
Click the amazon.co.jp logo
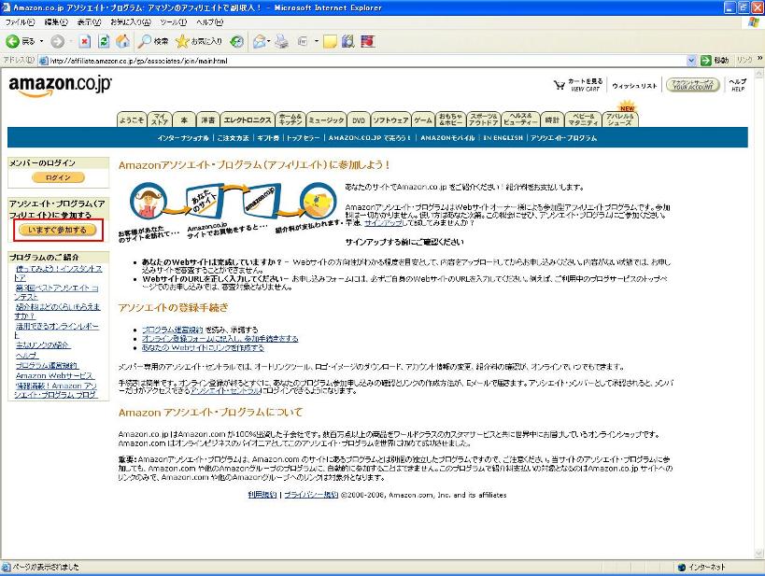pyautogui.click(x=60, y=85)
